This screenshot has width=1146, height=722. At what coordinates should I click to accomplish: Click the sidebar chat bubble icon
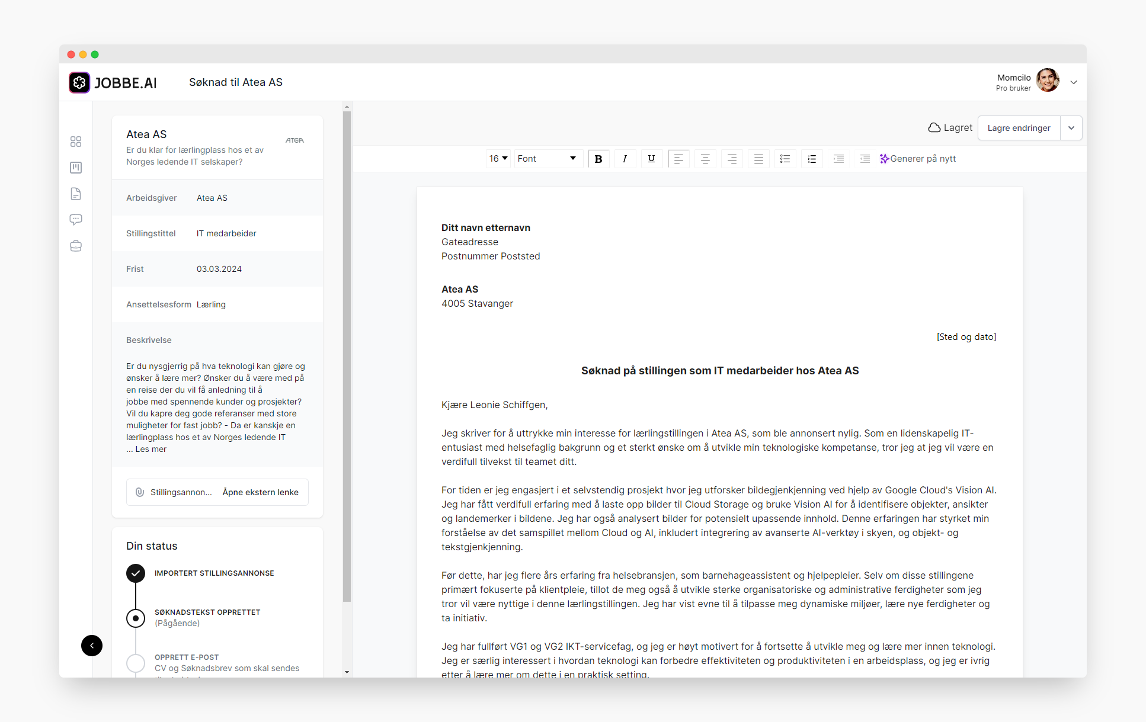76,219
